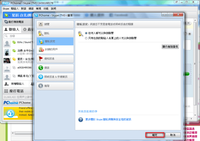The width and height of the screenshot is (200, 141).
Task: Select the 傳凱 彰化 contact
Action: click(x=18, y=77)
